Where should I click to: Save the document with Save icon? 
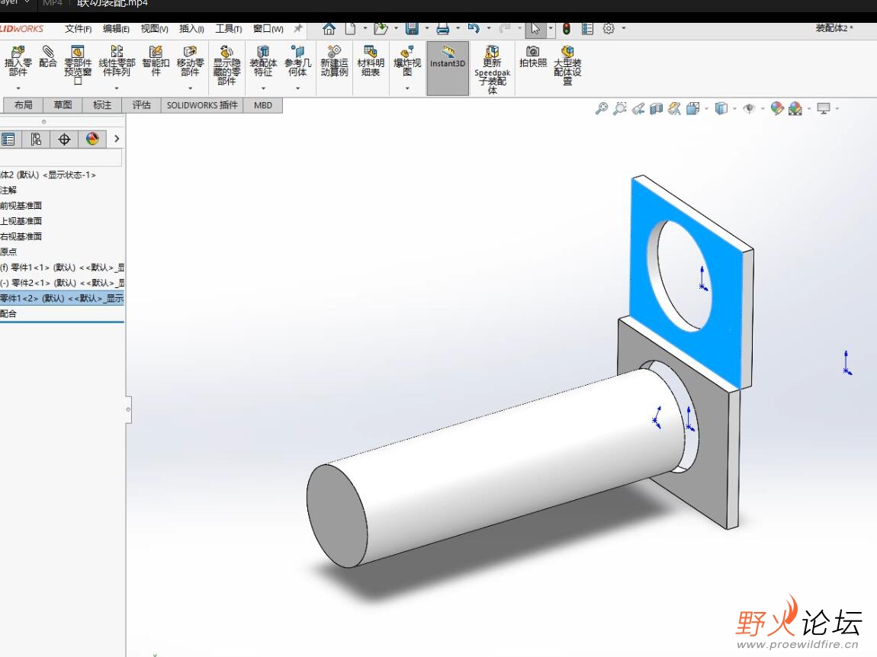(x=413, y=28)
